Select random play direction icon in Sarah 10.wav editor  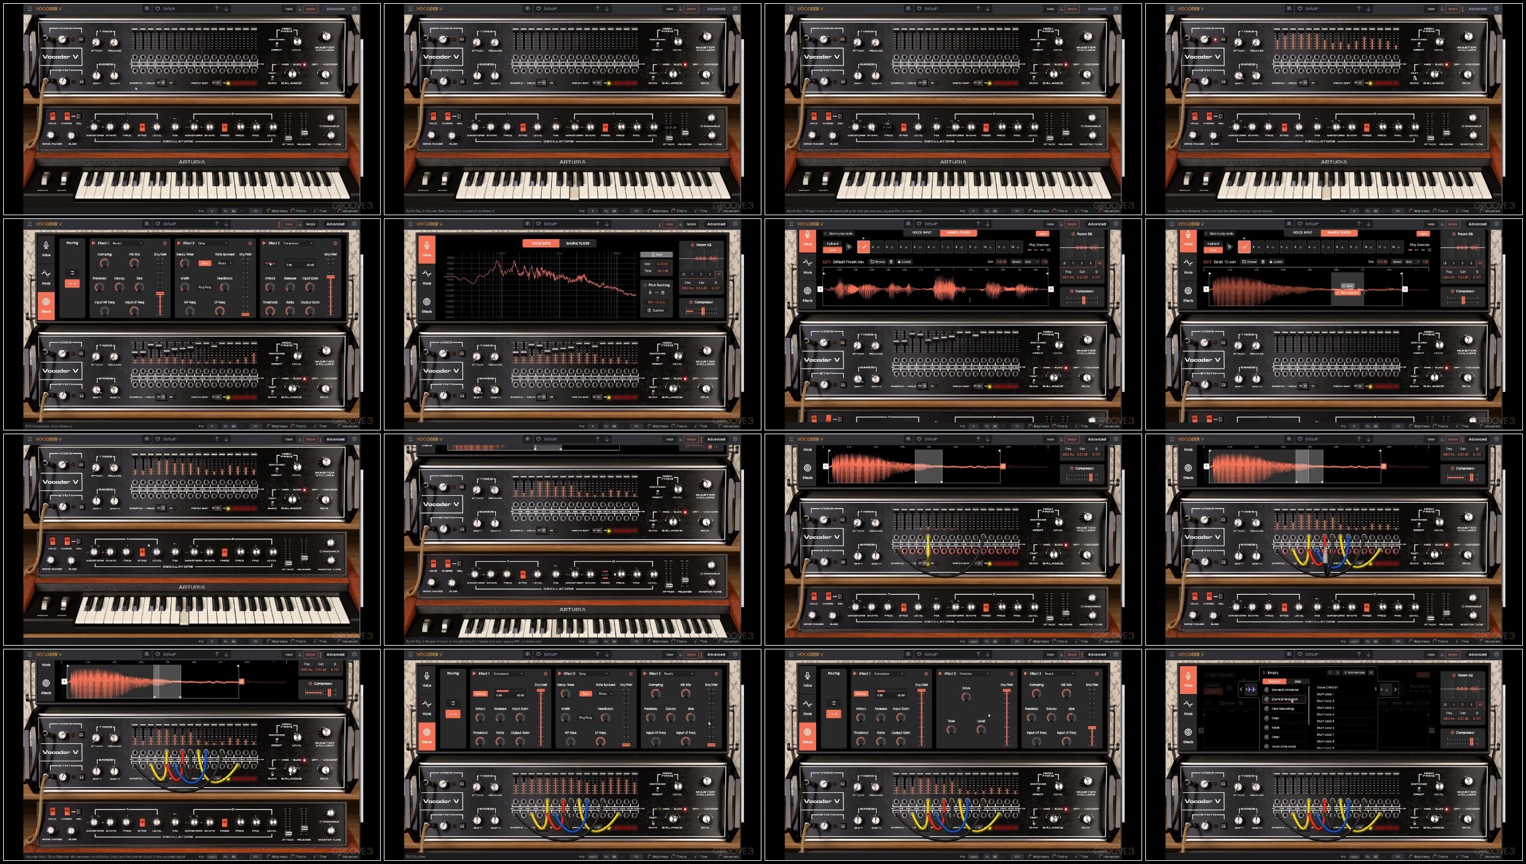[x=1429, y=250]
